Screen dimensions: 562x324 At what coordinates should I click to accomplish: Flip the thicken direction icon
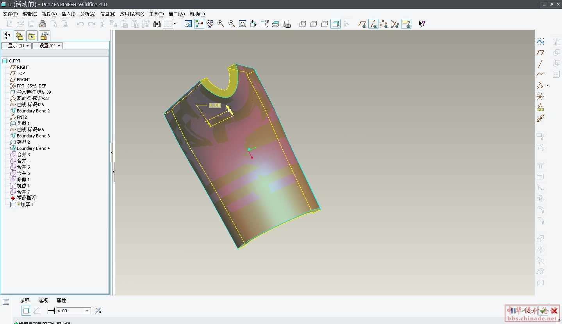click(98, 311)
